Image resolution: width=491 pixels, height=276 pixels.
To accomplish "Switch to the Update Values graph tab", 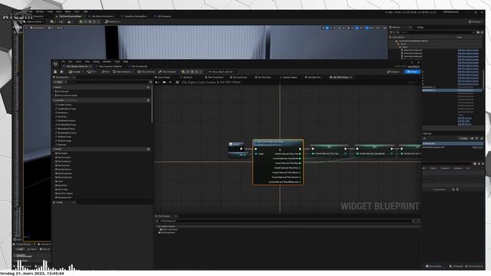I will coord(288,77).
